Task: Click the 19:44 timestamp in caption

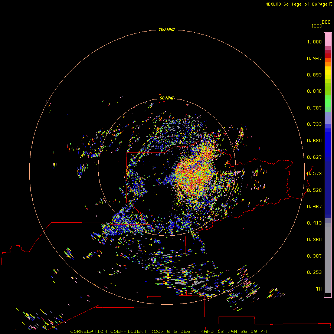Action: tap(259, 331)
